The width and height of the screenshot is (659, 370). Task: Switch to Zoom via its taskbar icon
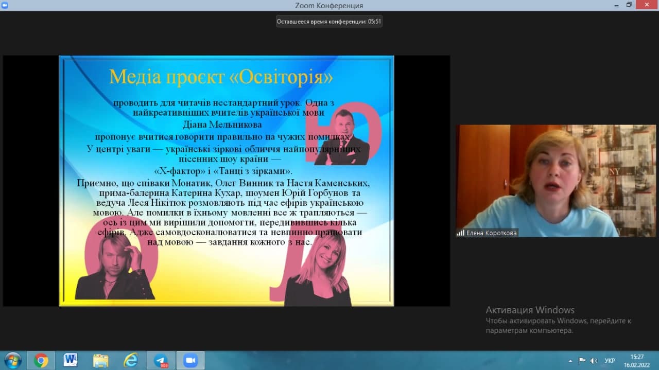(x=190, y=360)
